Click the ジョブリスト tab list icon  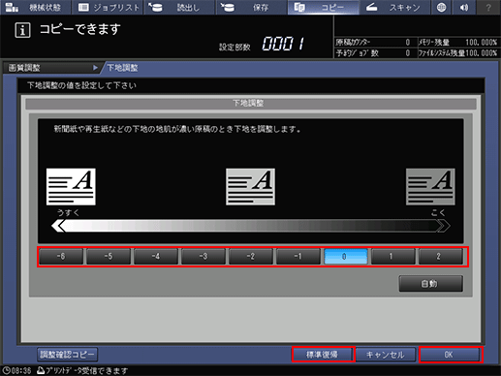tap(83, 7)
